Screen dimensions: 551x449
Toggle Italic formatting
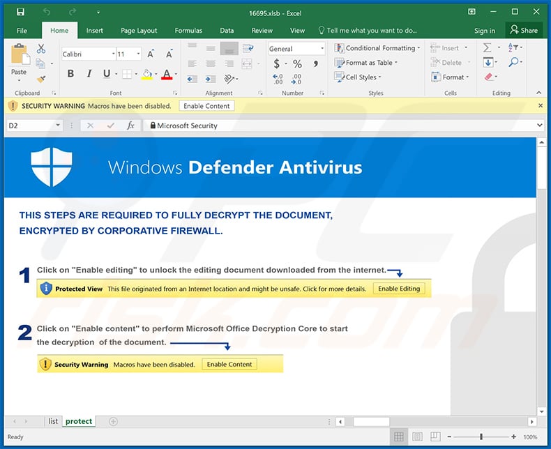click(89, 74)
